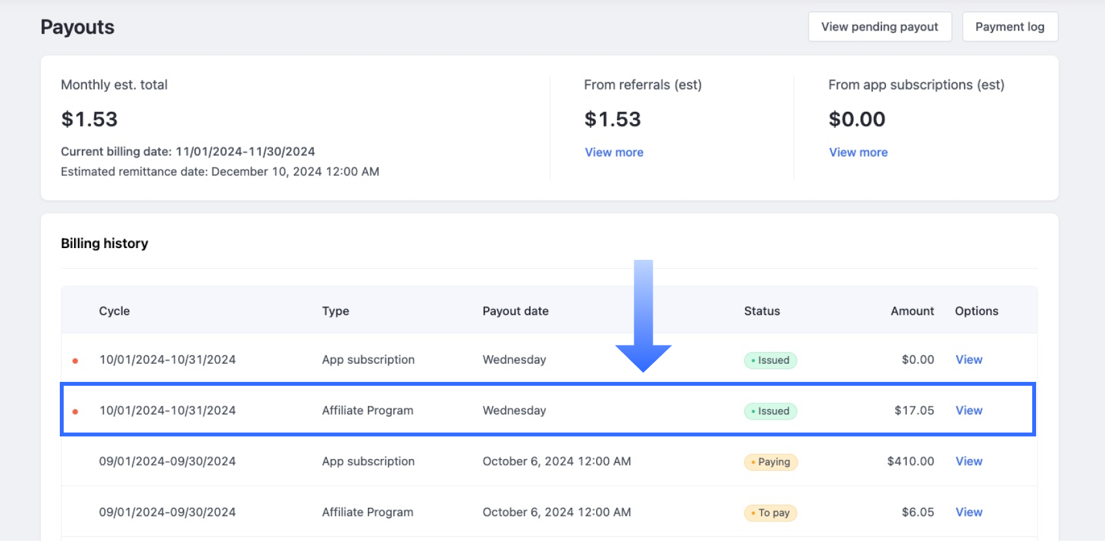
Task: Select the Payout date column header
Action: 515,311
